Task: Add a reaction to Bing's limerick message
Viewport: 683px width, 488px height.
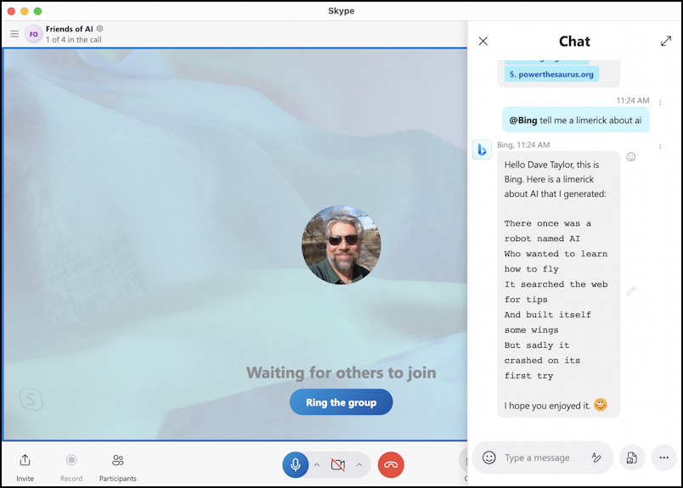Action: tap(630, 157)
